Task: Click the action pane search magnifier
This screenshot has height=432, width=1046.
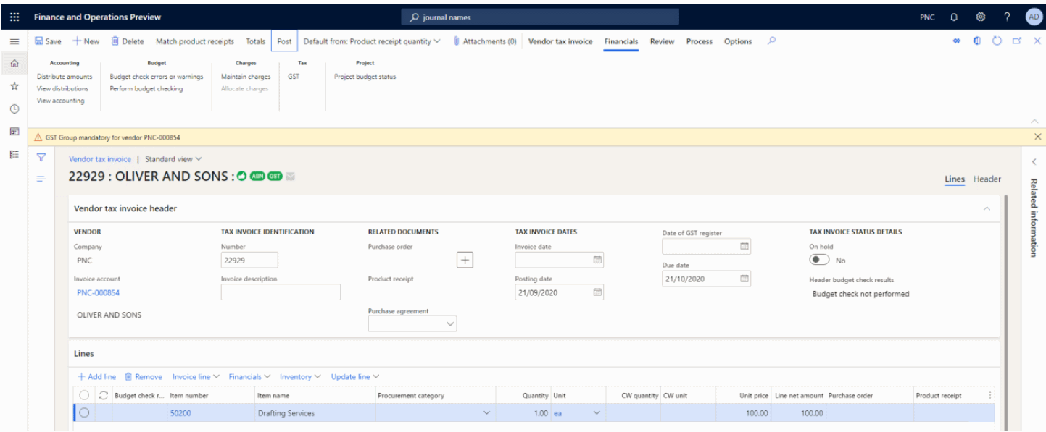Action: 772,41
